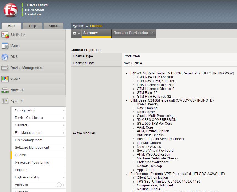The image size is (237, 192).
Task: Click the F5 logo icon
Action: [10, 10]
